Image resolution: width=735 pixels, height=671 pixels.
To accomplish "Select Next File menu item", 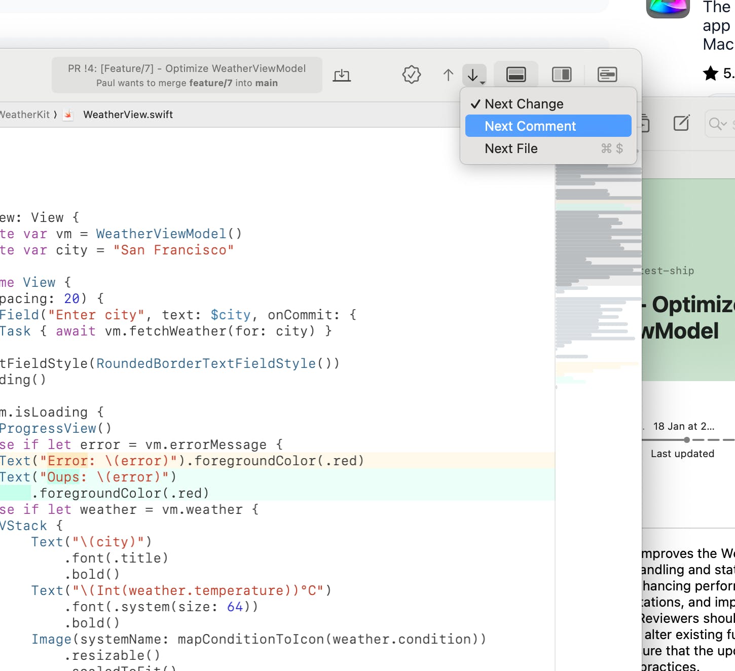I will click(x=548, y=148).
